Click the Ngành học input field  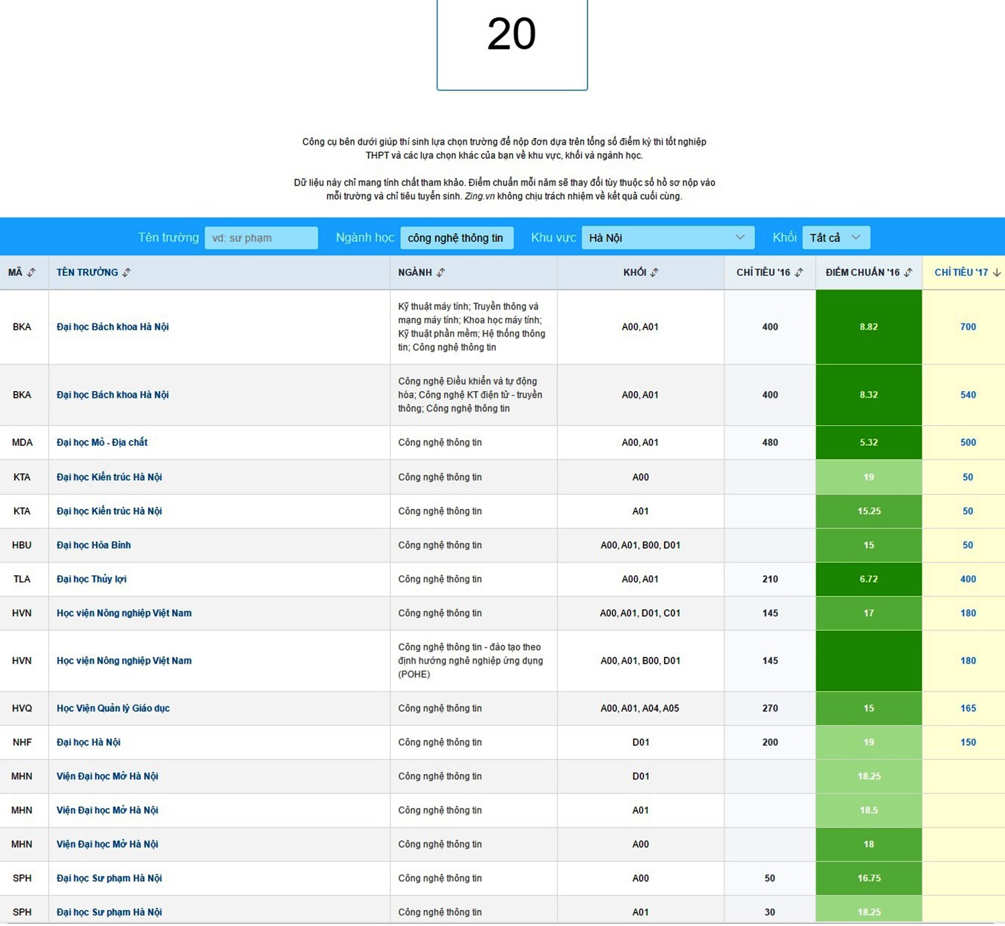pos(456,238)
